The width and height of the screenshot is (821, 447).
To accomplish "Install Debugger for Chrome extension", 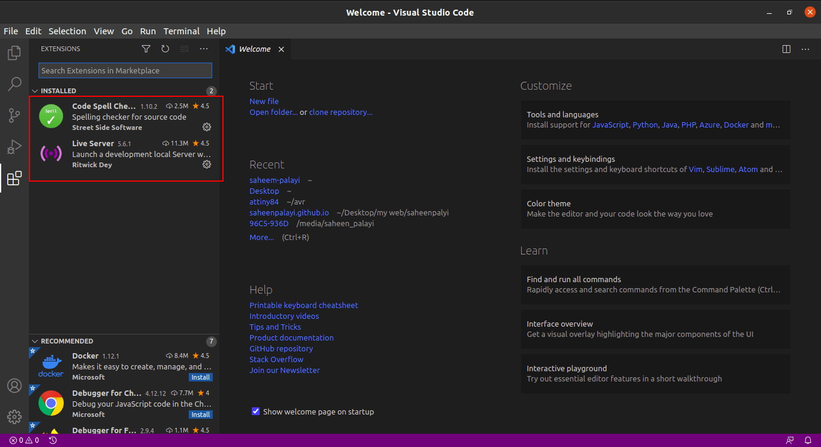I will (x=201, y=415).
